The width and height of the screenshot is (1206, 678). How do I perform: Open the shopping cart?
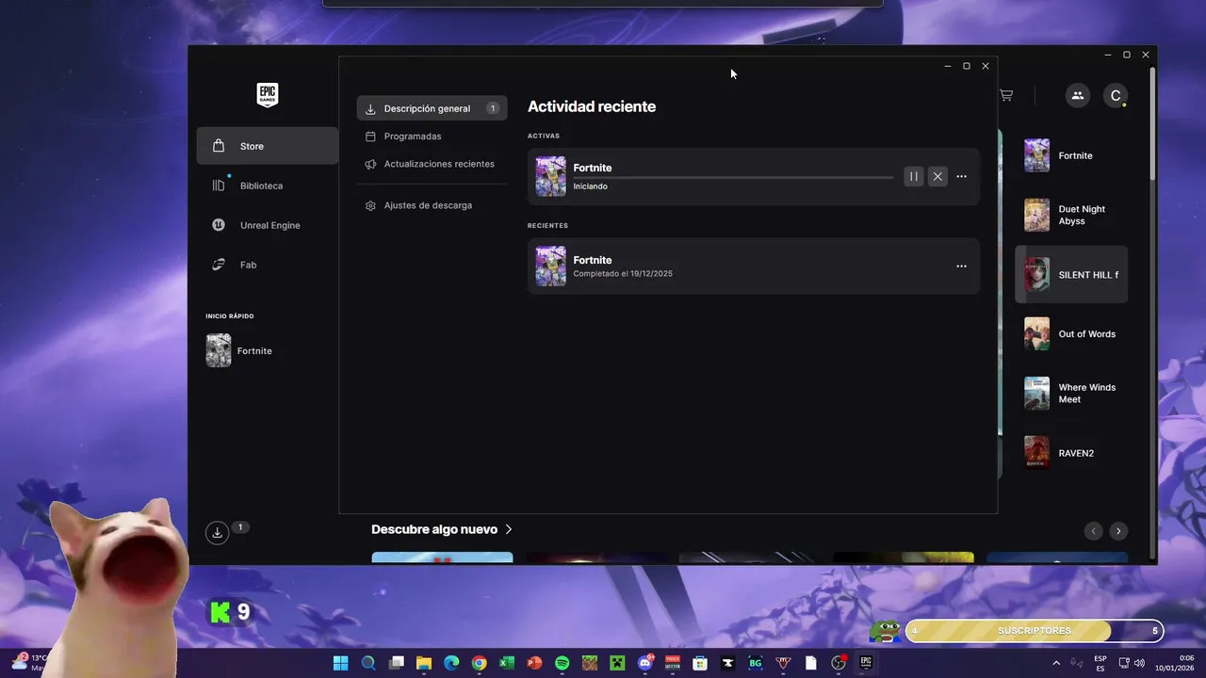pos(1006,95)
